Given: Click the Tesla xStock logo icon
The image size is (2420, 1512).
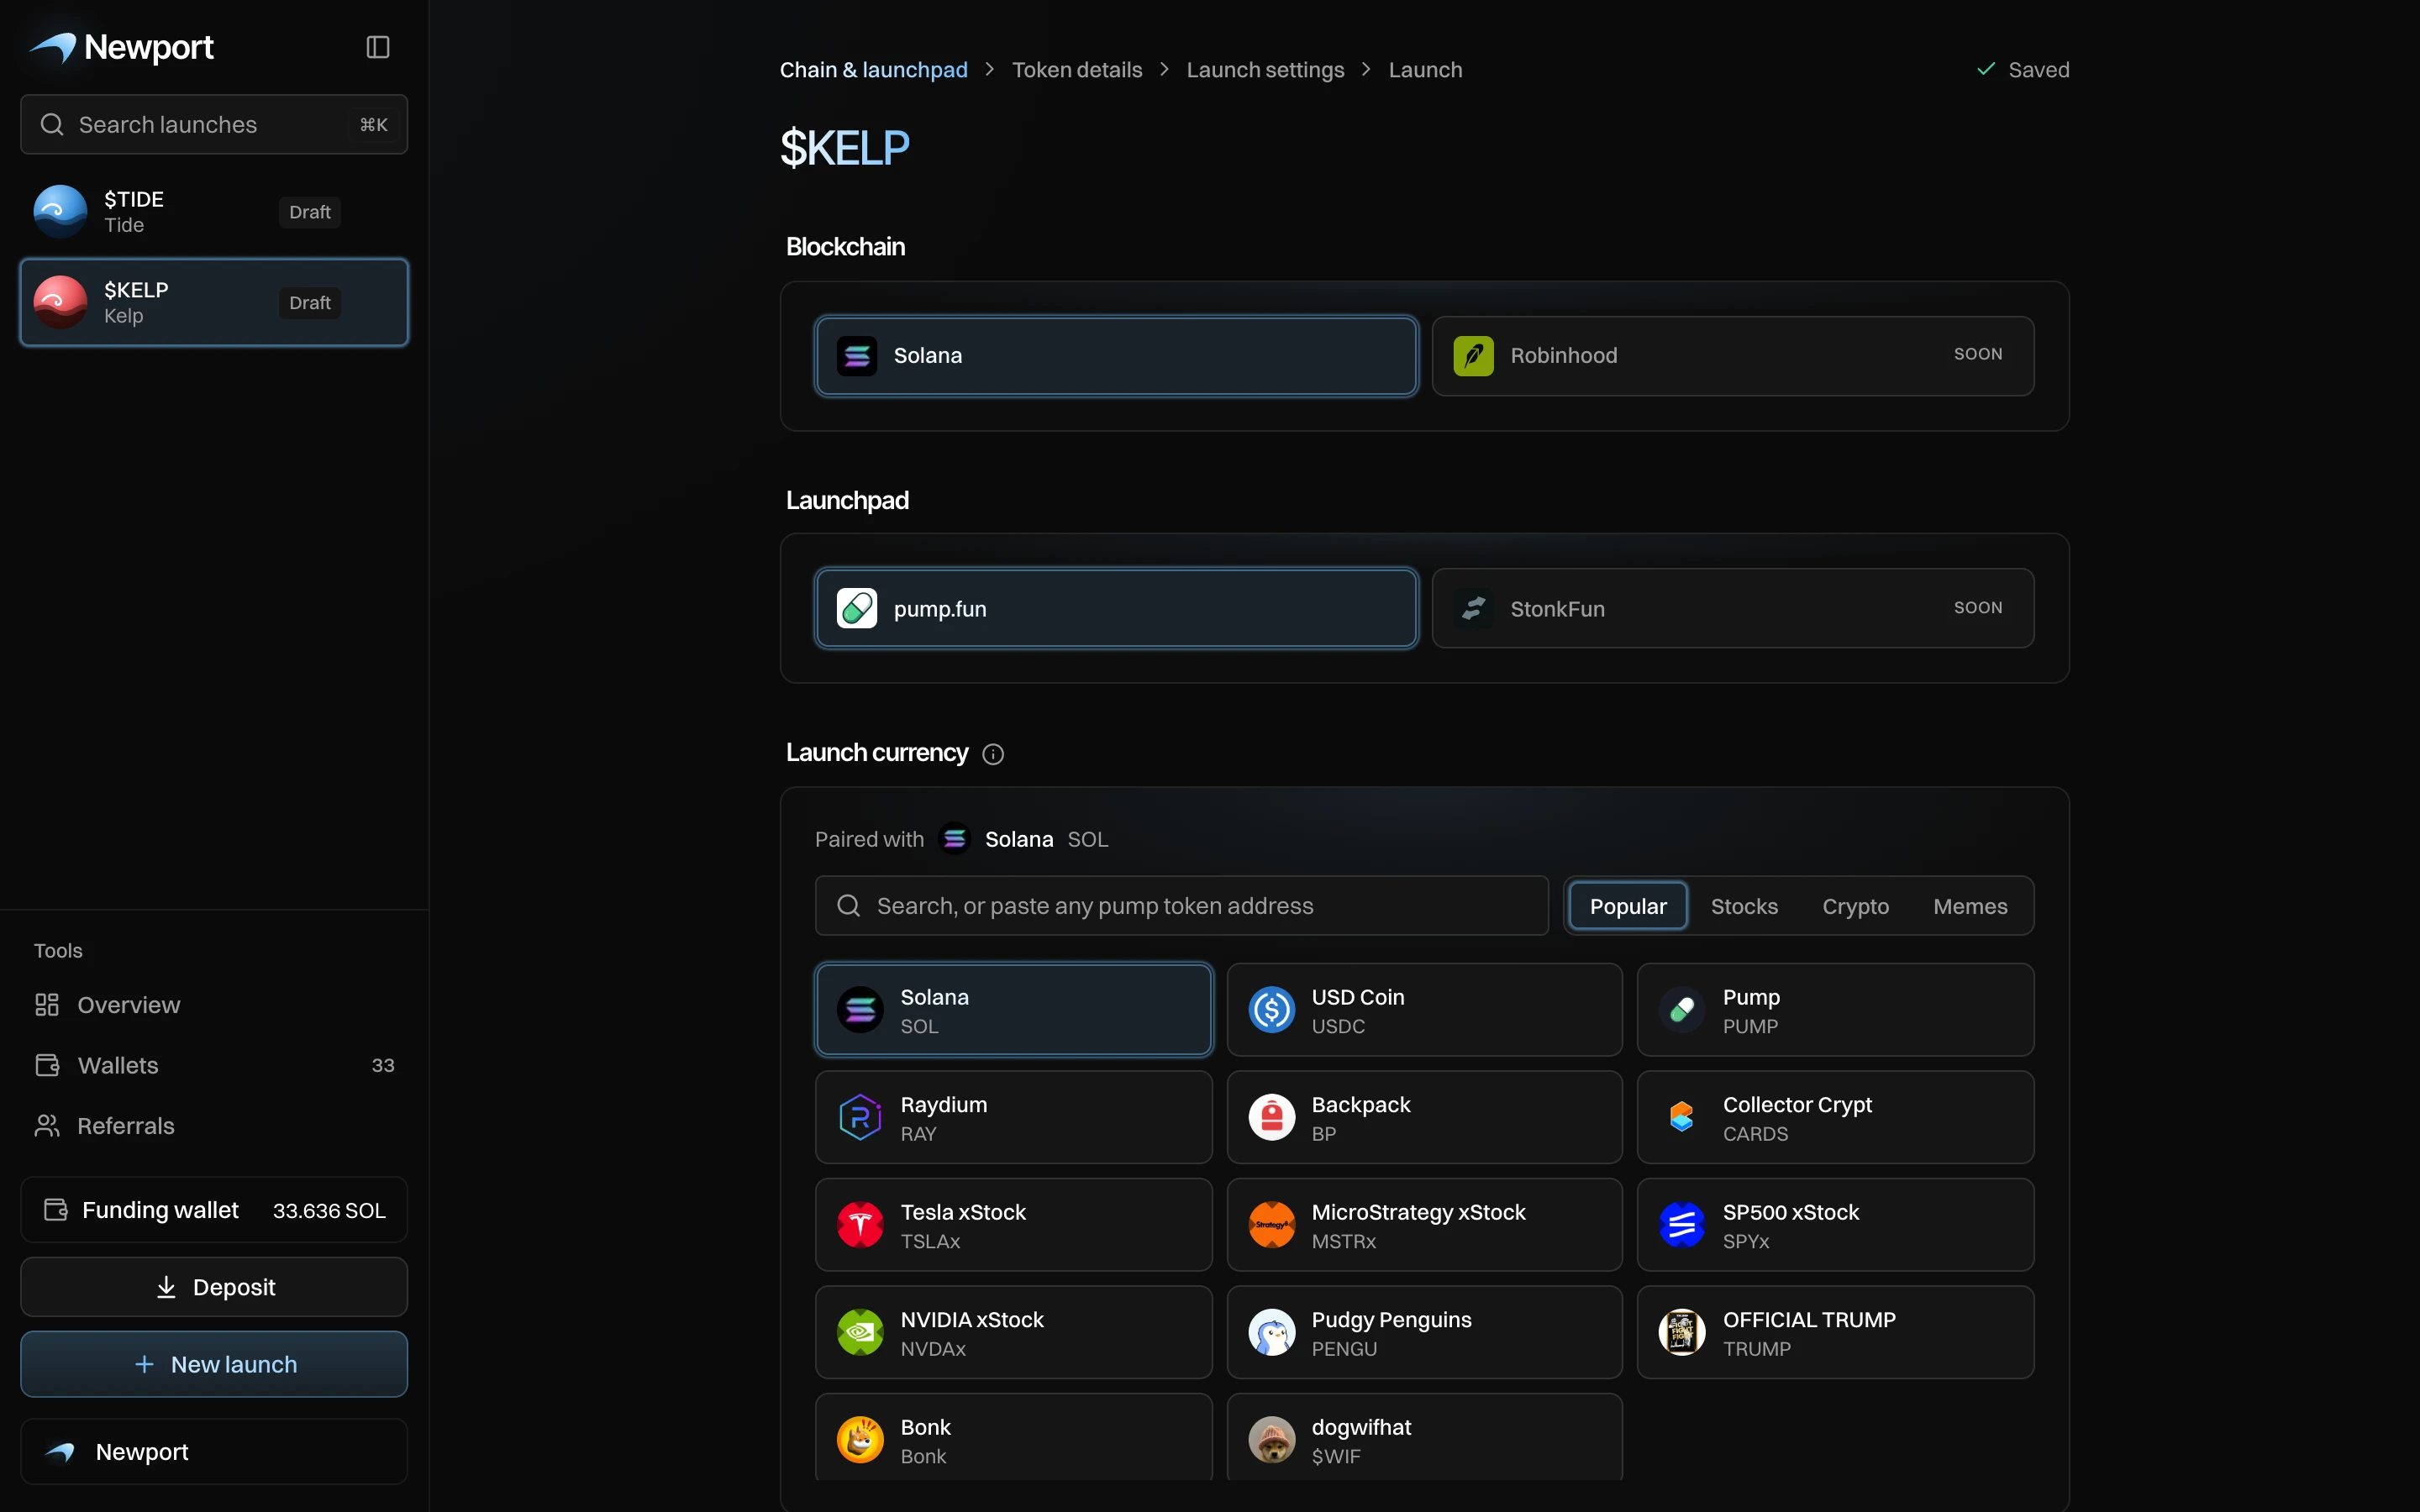Looking at the screenshot, I should point(860,1225).
